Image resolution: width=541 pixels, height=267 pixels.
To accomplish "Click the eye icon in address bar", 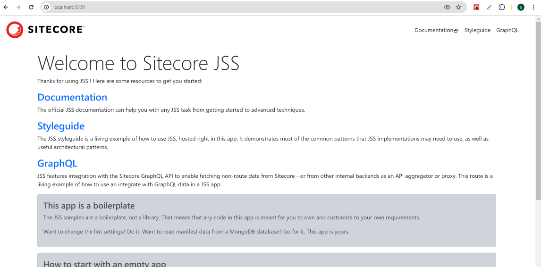I will [447, 7].
